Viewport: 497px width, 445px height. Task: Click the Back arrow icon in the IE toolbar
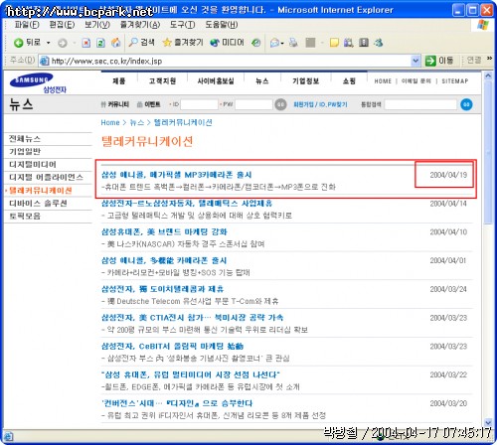pos(19,43)
